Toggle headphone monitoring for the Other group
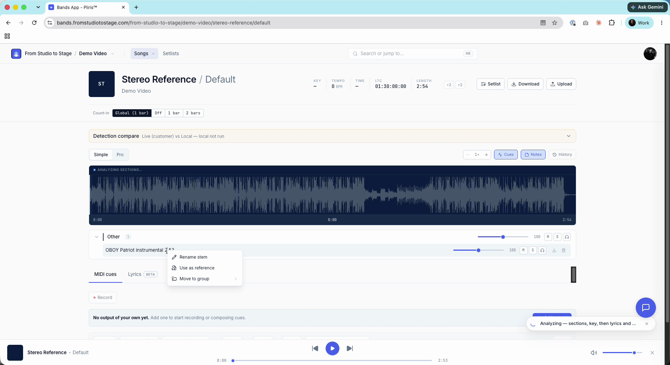Image resolution: width=670 pixels, height=365 pixels. click(567, 237)
